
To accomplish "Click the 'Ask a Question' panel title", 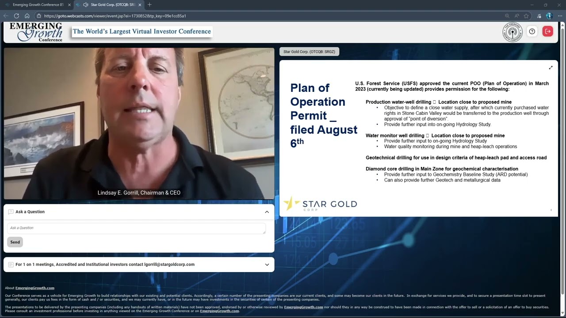I will 30,212.
